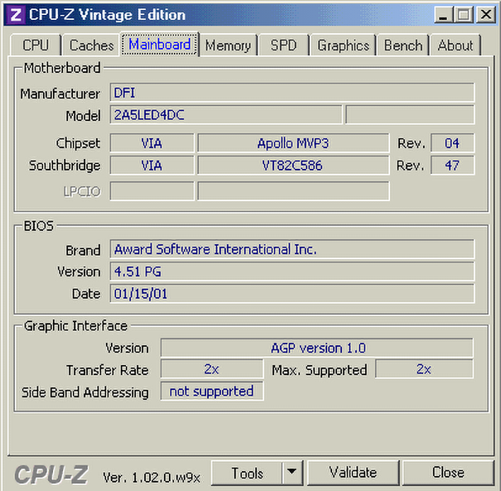
Task: Select the Mainboard tab
Action: pyautogui.click(x=160, y=44)
